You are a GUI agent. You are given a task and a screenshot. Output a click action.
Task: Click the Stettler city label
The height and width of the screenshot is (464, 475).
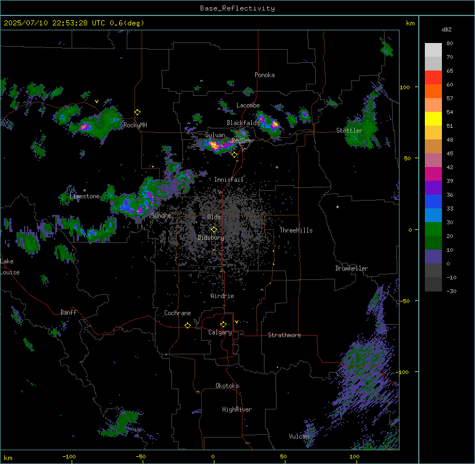point(349,131)
